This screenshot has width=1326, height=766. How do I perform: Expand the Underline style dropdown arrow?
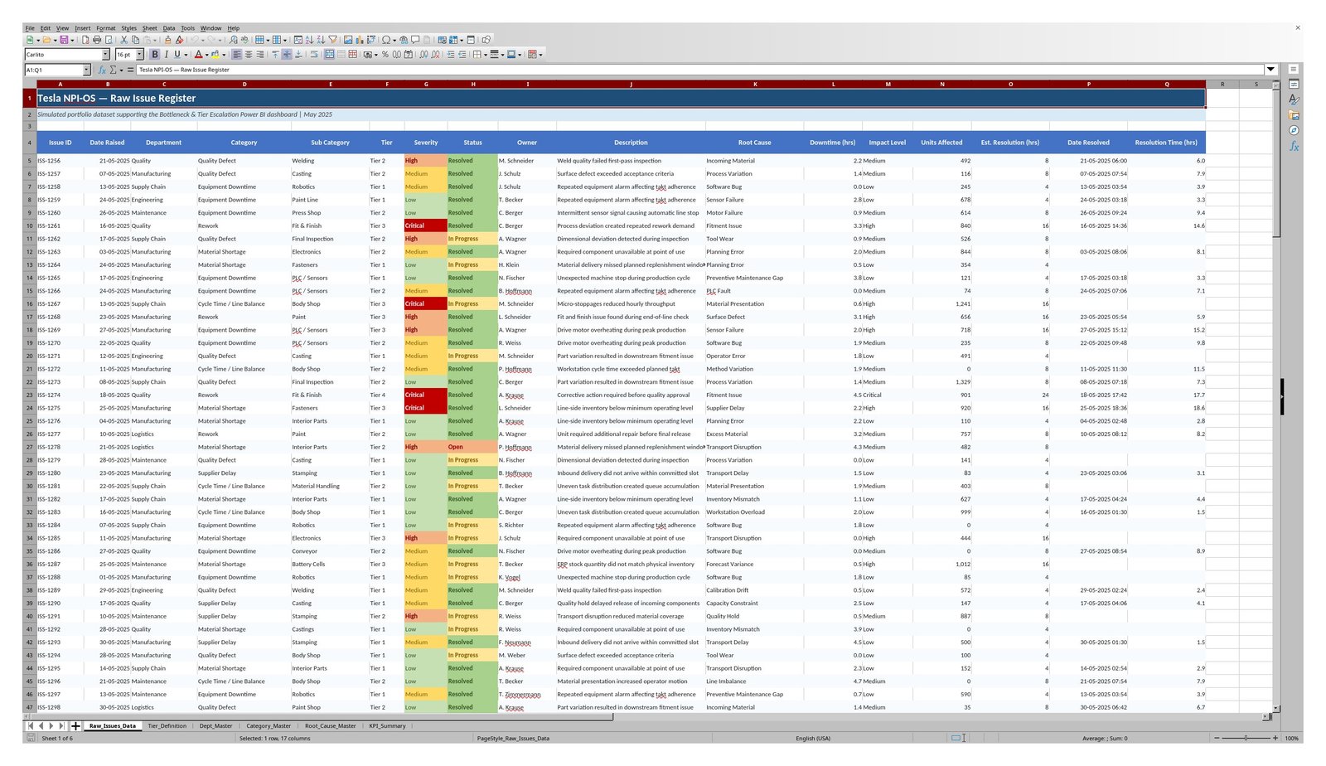point(186,55)
